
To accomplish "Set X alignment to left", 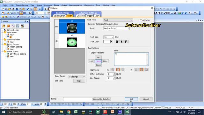I will tap(113, 70).
